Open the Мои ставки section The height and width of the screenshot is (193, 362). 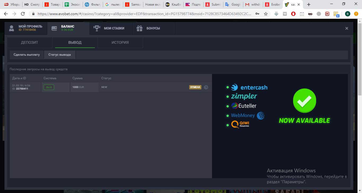coord(111,28)
